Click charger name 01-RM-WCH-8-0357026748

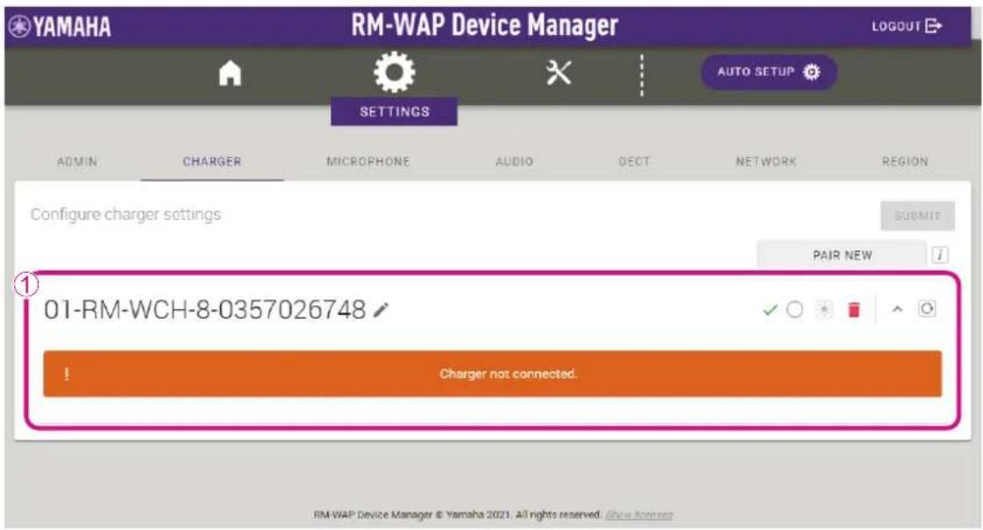pyautogui.click(x=204, y=309)
